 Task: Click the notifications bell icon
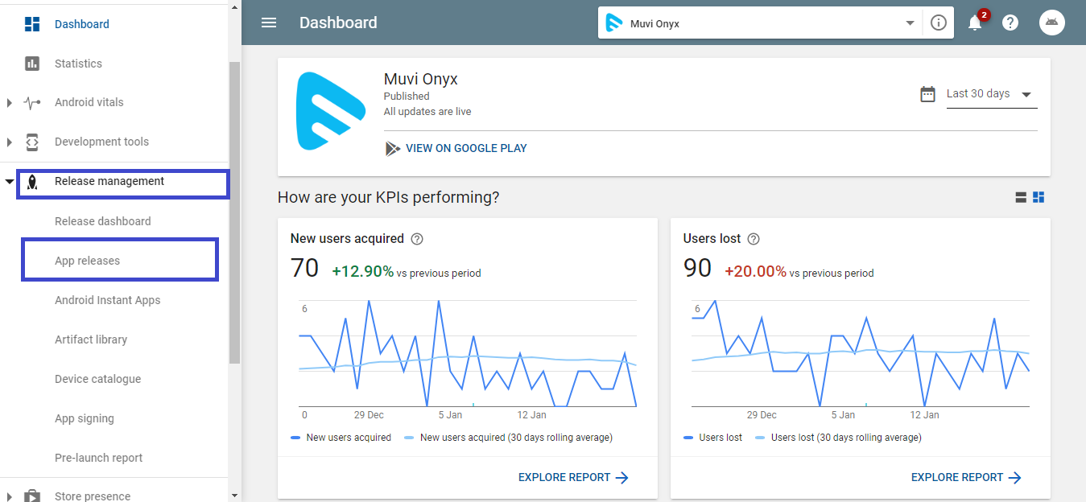tap(975, 23)
